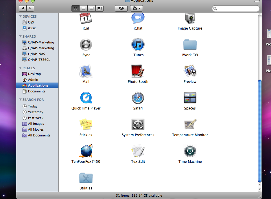Select Applications in the sidebar
The image size is (271, 199).
click(x=37, y=85)
